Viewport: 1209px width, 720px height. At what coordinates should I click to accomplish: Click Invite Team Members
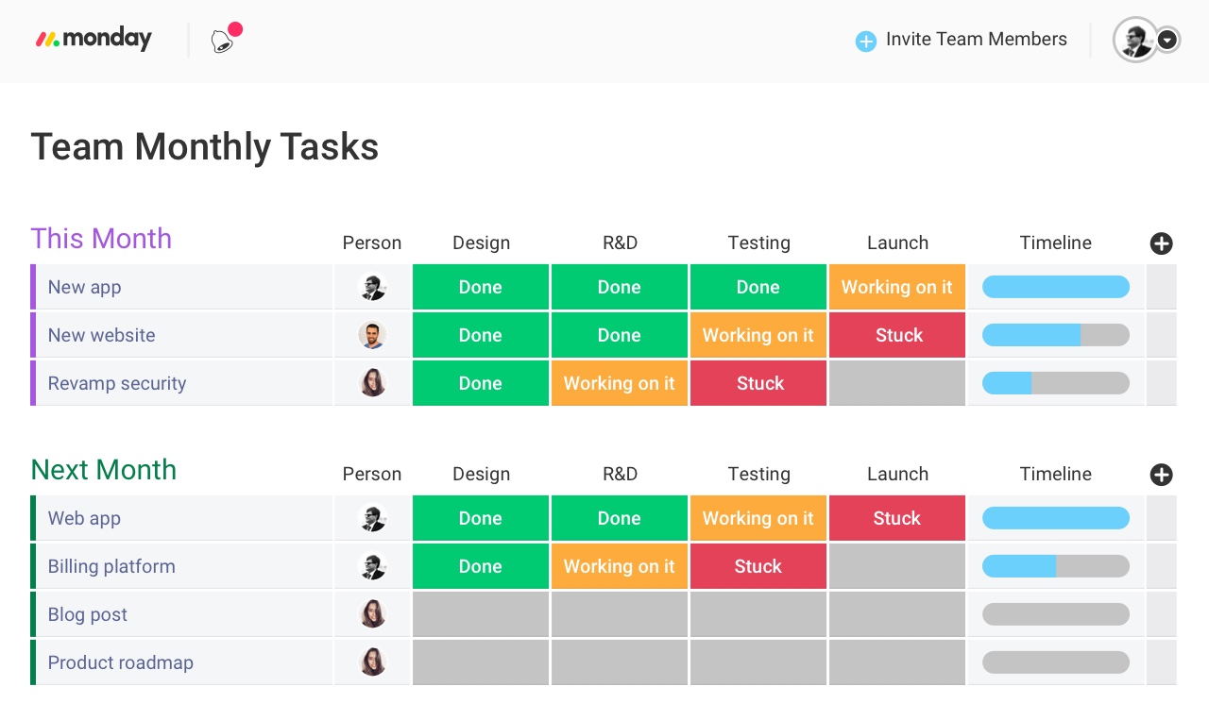point(976,40)
